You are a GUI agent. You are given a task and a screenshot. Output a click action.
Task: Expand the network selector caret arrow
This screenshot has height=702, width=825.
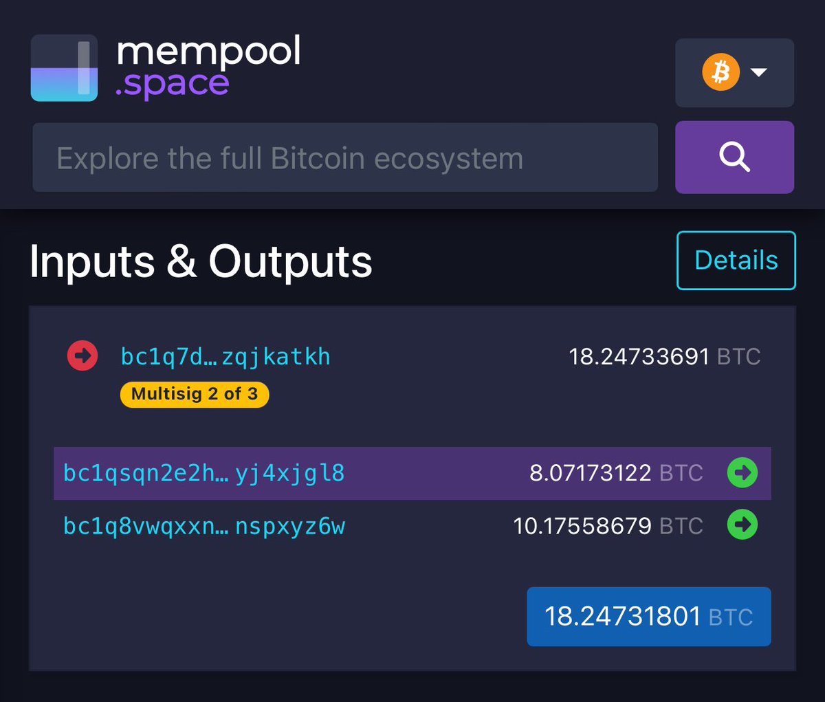759,72
